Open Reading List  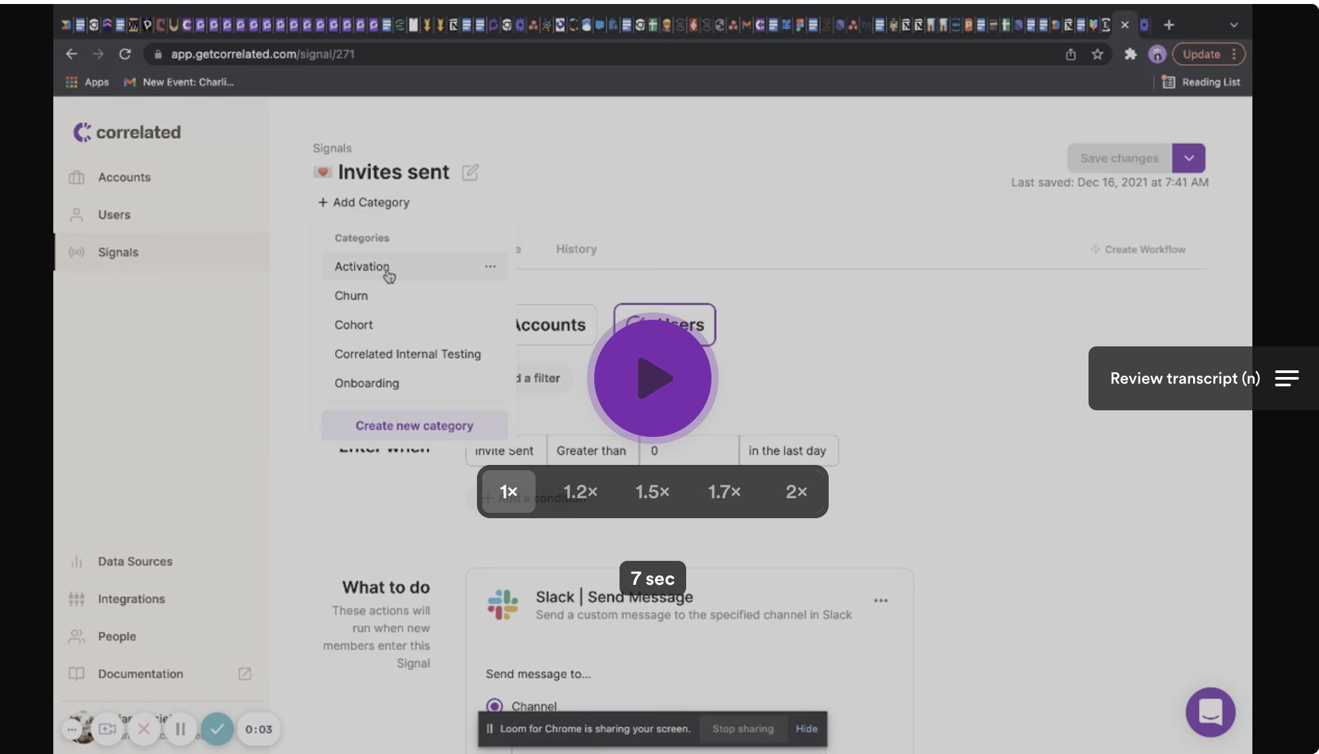point(1201,82)
